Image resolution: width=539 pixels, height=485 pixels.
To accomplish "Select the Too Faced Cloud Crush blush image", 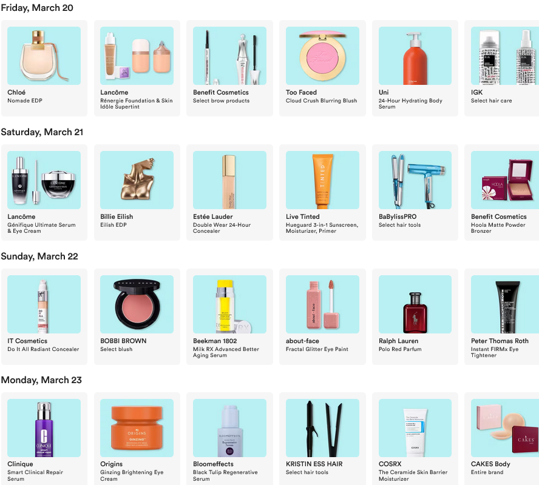I will pyautogui.click(x=322, y=56).
